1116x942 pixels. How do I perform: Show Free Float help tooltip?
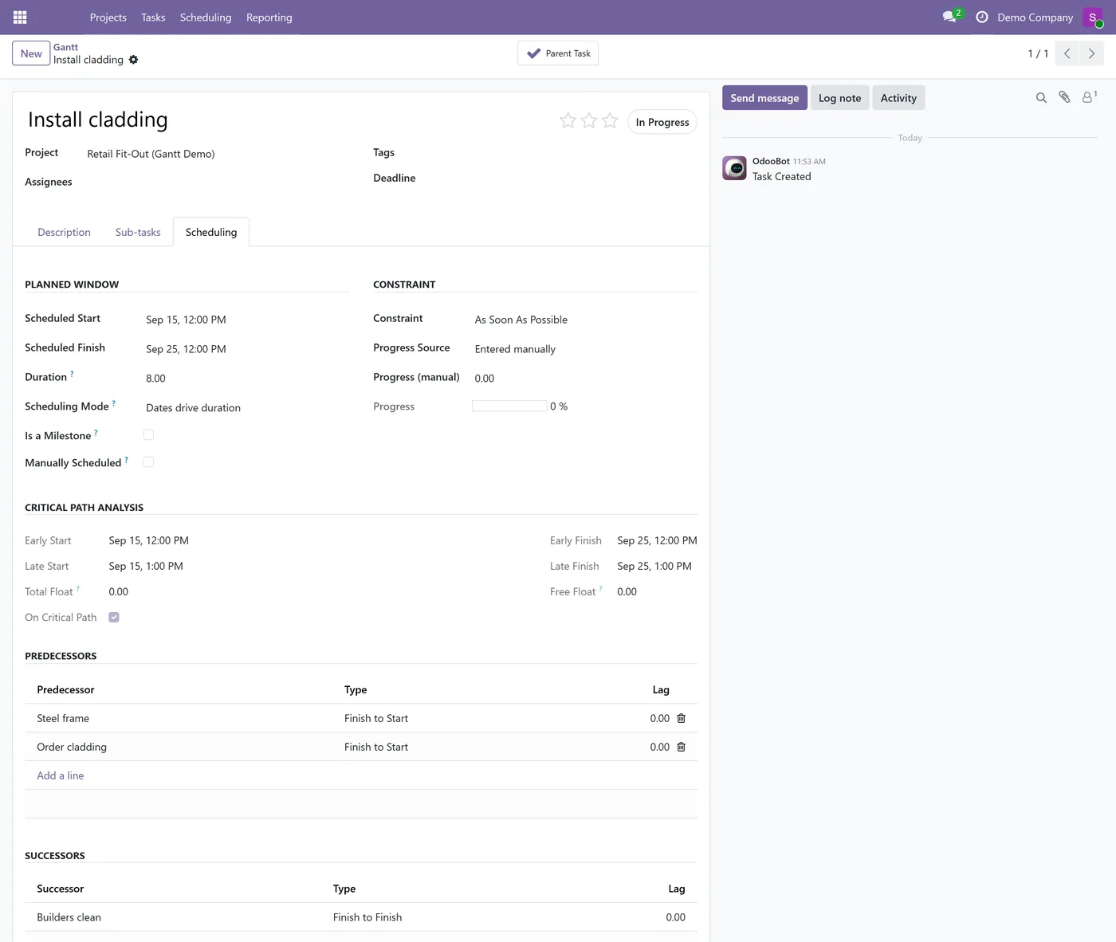coord(600,588)
